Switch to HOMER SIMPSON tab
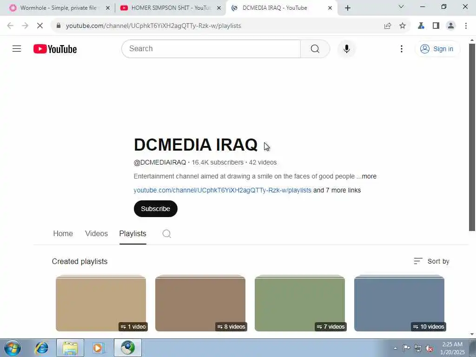The height and width of the screenshot is (357, 476). (x=170, y=8)
